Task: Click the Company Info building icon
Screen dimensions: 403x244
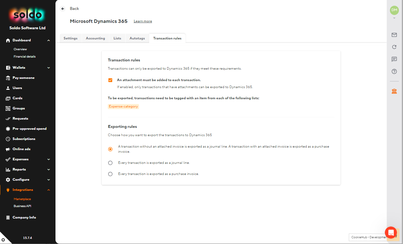Action: pos(8,218)
